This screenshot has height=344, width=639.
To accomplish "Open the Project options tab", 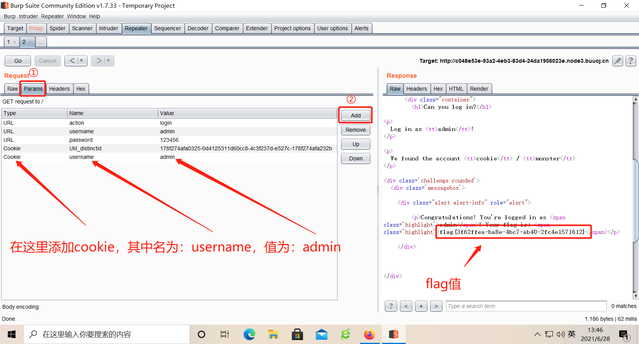I will click(x=293, y=28).
